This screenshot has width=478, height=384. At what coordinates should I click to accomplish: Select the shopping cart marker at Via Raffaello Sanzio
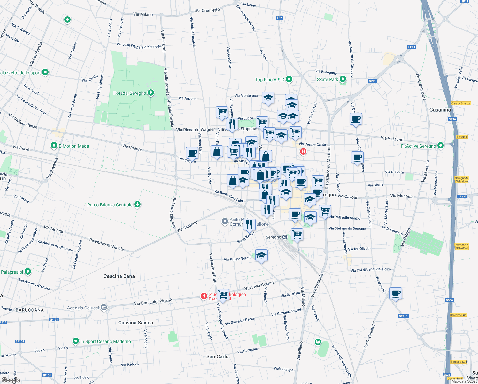[325, 212]
